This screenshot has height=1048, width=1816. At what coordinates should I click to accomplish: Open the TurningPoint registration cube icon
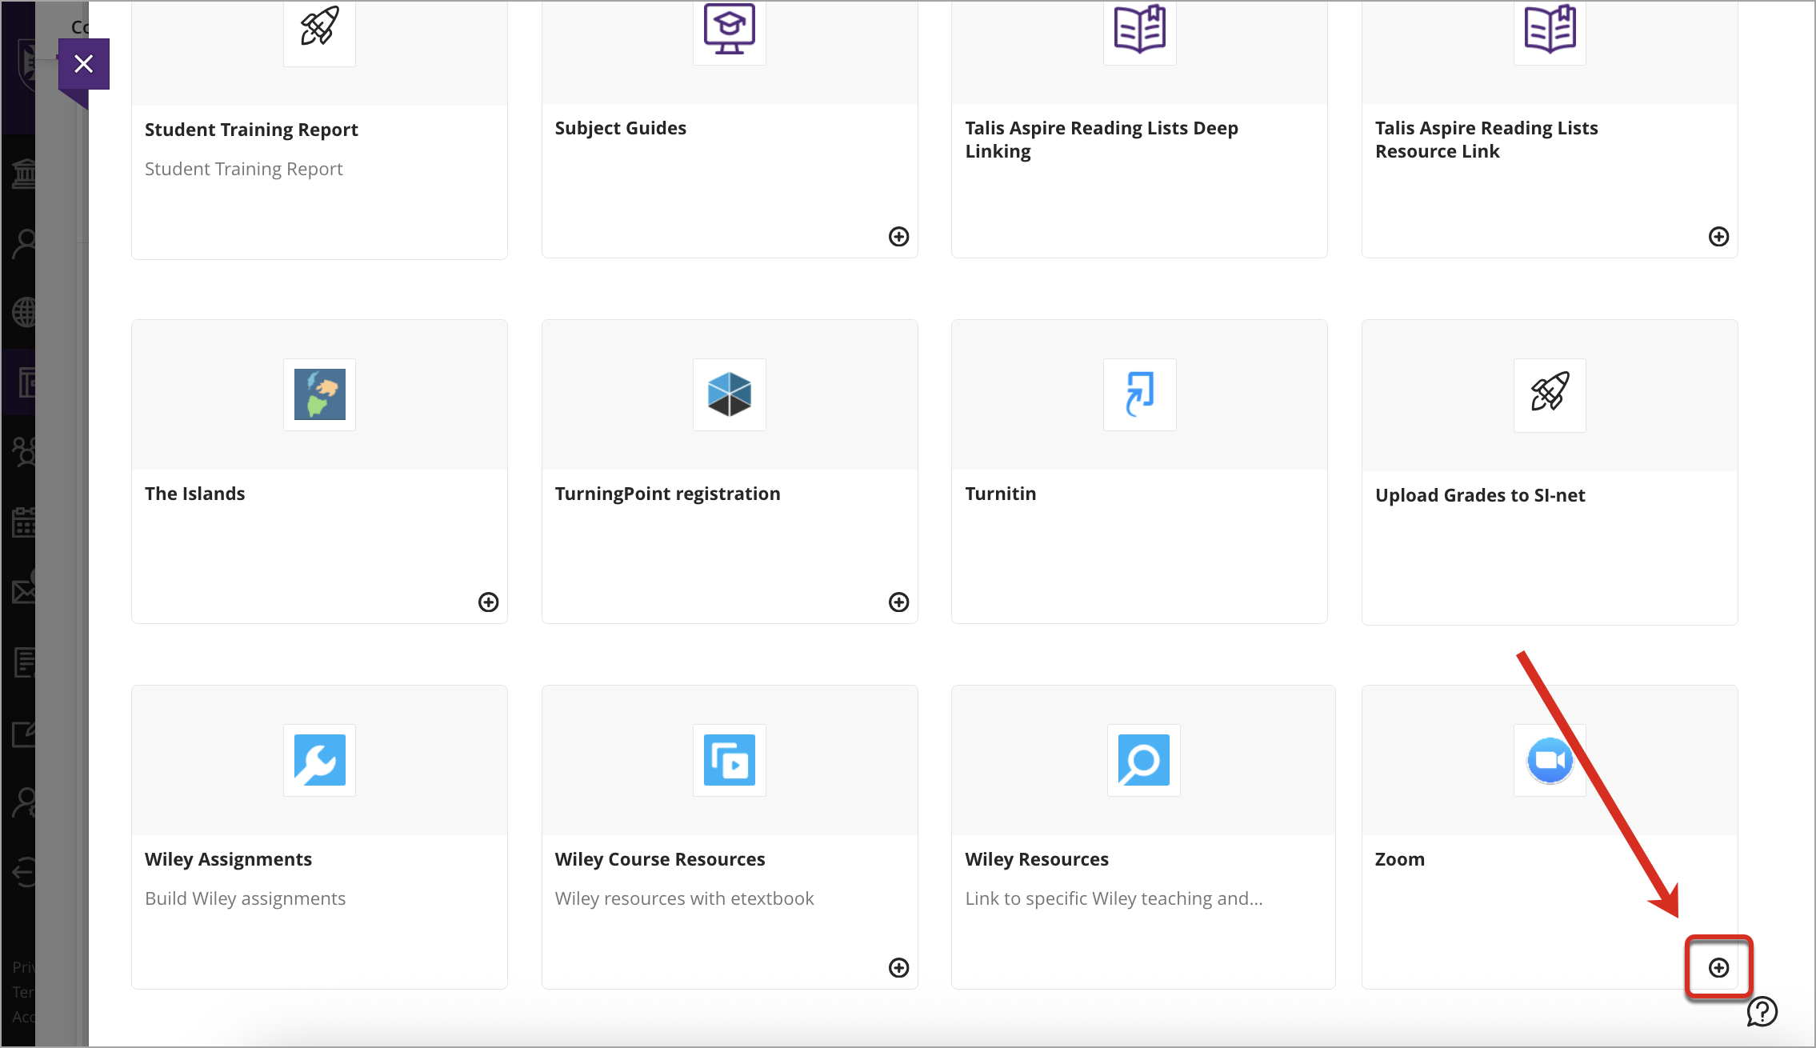pyautogui.click(x=730, y=394)
